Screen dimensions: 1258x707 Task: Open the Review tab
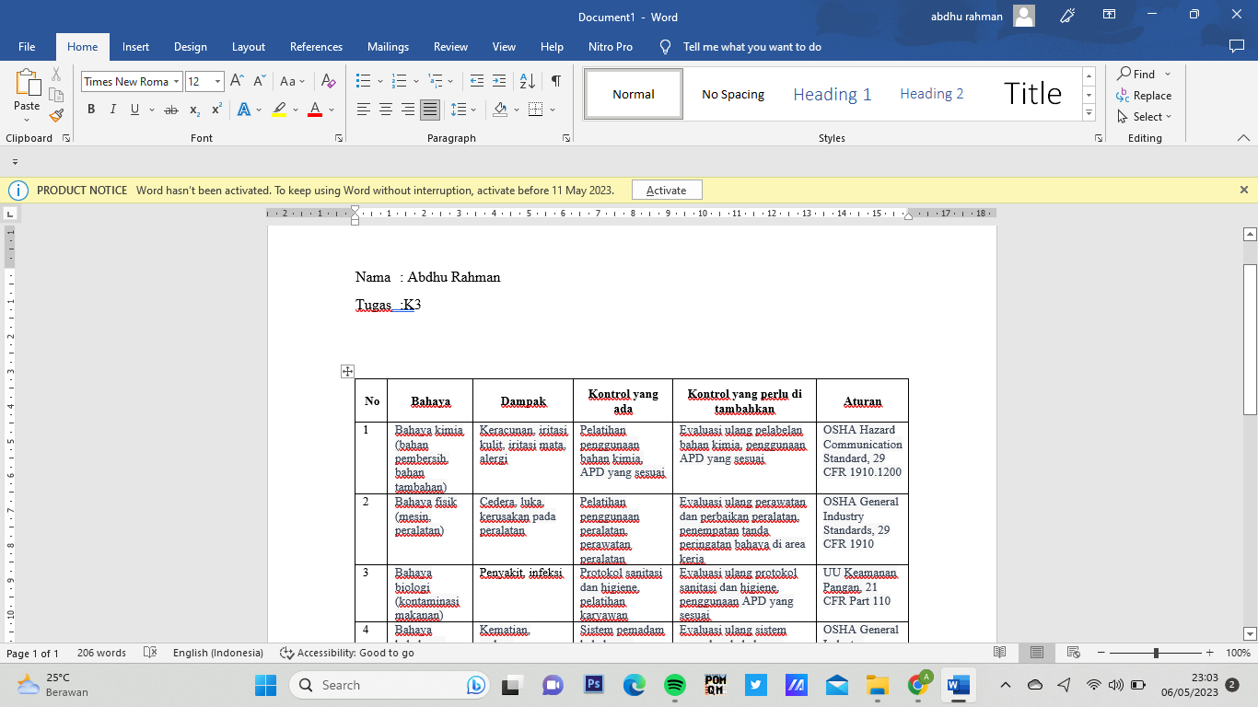click(451, 47)
